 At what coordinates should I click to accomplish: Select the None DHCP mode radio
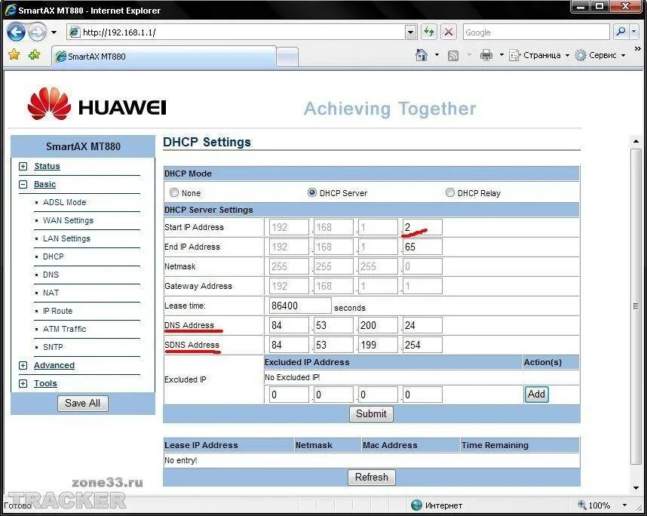174,193
